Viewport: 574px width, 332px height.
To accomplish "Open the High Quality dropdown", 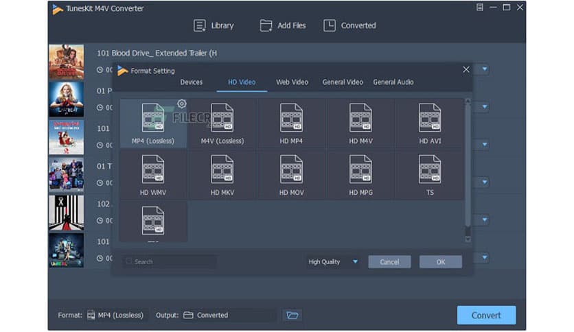I will coord(332,262).
